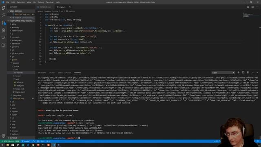261x147 pixels.
Task: Open the Windows Start menu
Action: [x=2, y=145]
